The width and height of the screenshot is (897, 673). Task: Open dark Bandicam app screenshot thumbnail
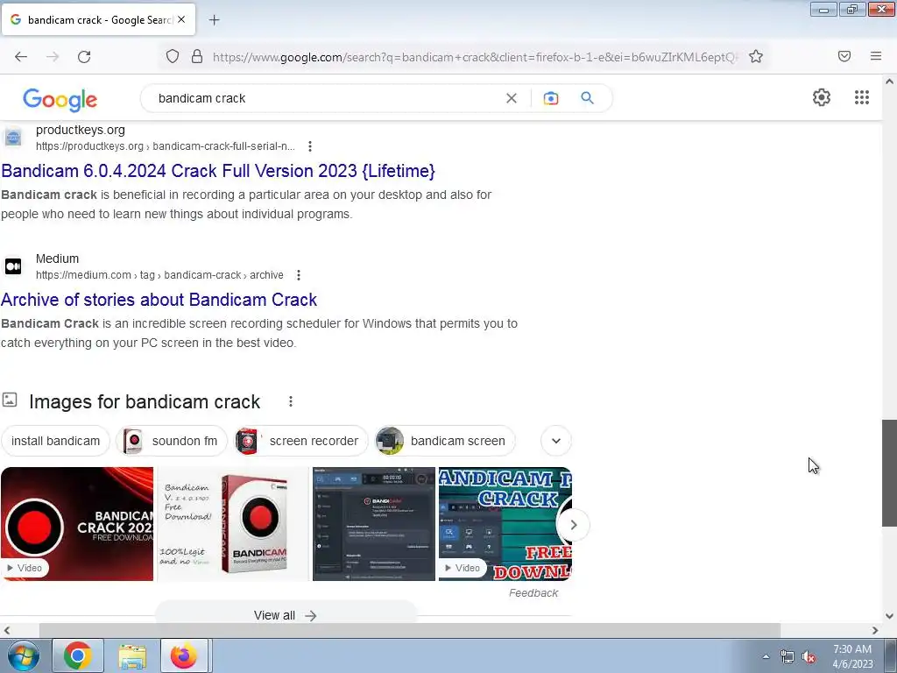point(373,524)
